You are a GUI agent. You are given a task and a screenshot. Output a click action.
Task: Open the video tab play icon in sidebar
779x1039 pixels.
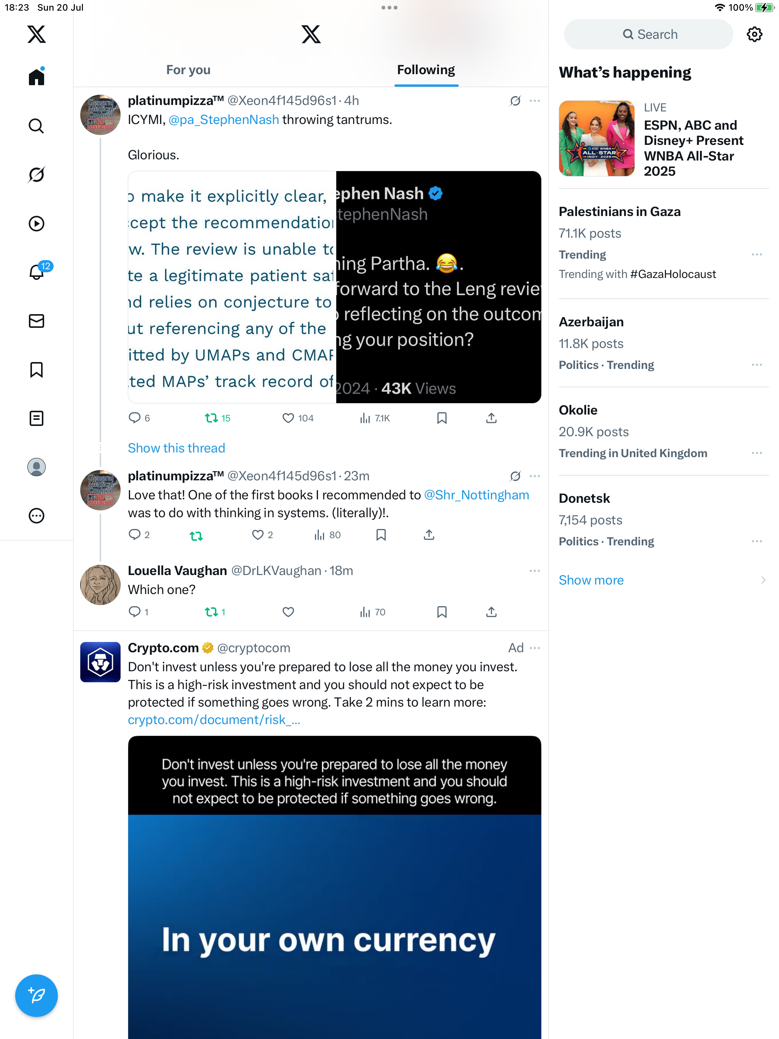[36, 224]
